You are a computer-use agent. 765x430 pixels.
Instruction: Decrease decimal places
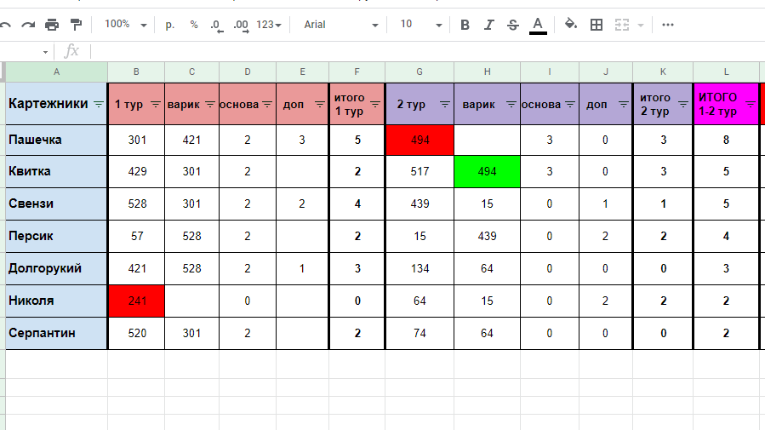click(217, 25)
